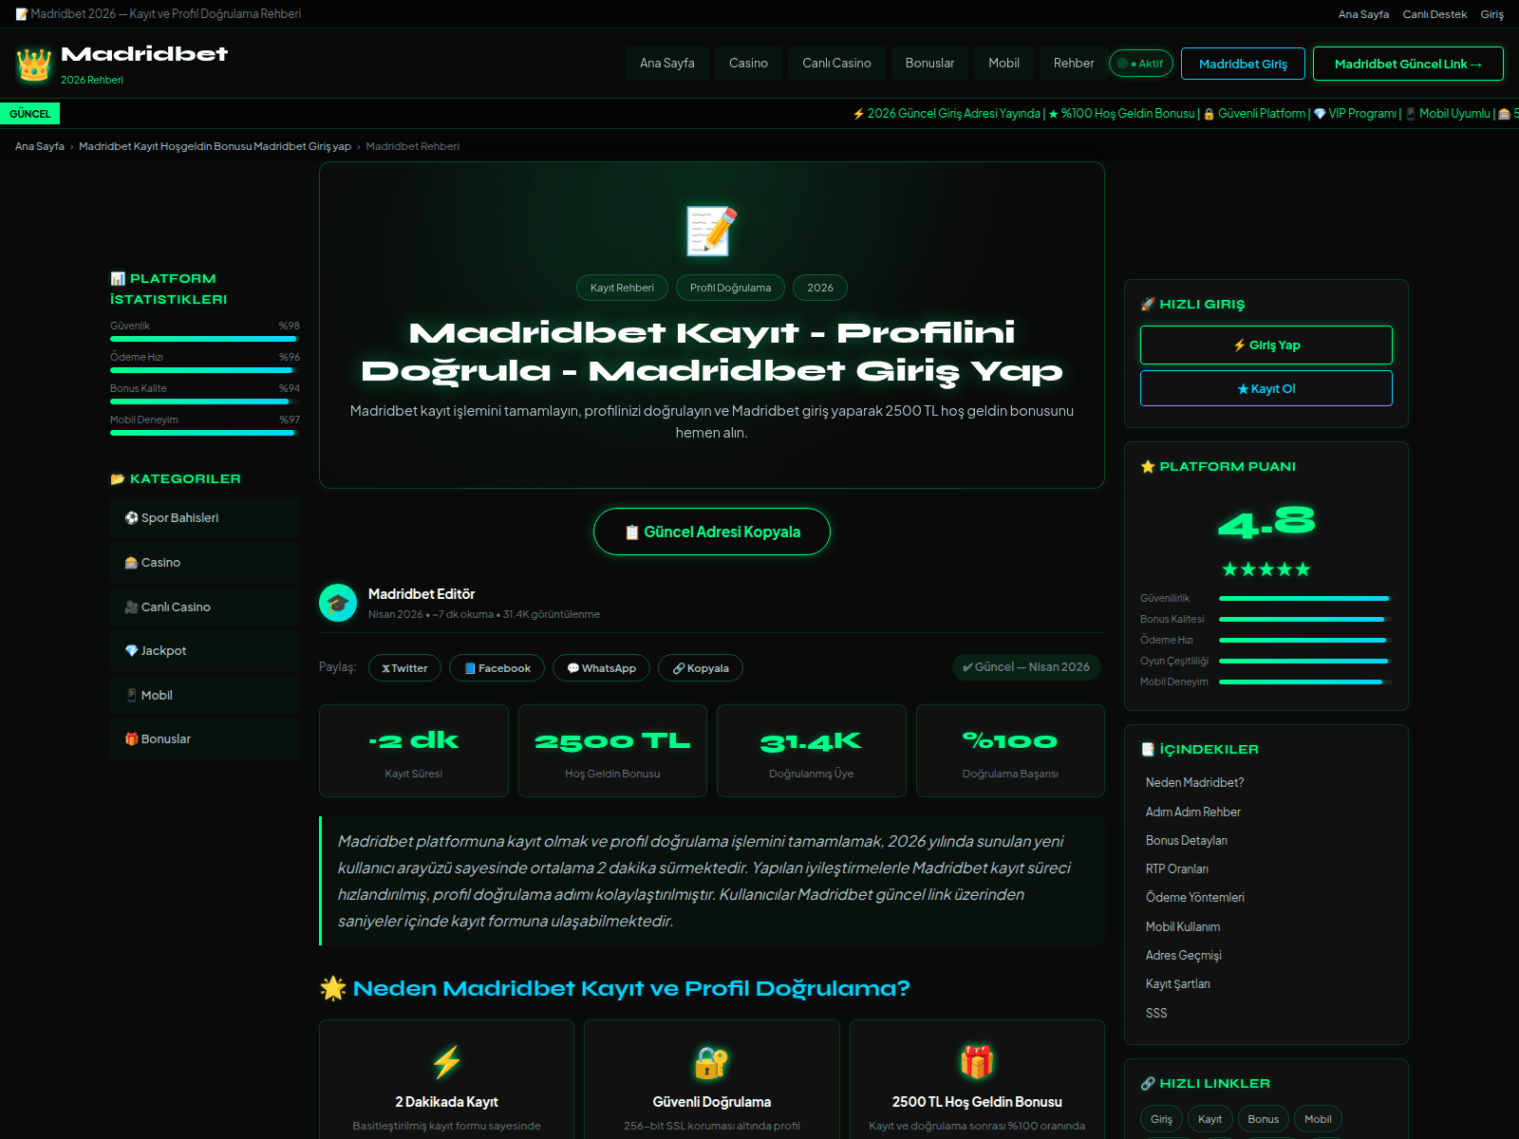Click the Ödeme Hızı %96 progress bar
The width and height of the screenshot is (1519, 1139).
pyautogui.click(x=205, y=370)
